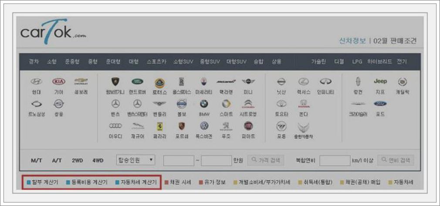Pick the Cadillac (캐딜락) crest logo
This screenshot has height=206, width=440.
pyautogui.click(x=403, y=82)
